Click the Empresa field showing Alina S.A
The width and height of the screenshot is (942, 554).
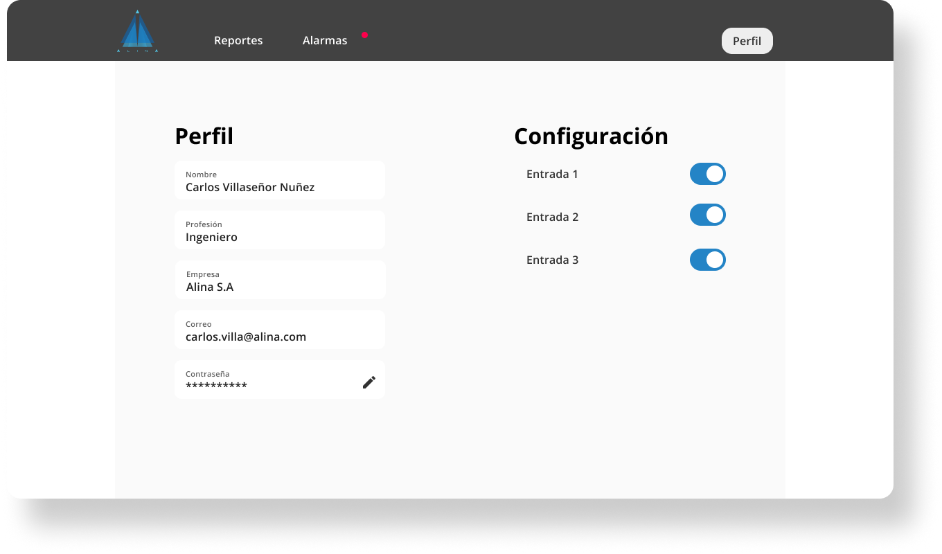280,280
